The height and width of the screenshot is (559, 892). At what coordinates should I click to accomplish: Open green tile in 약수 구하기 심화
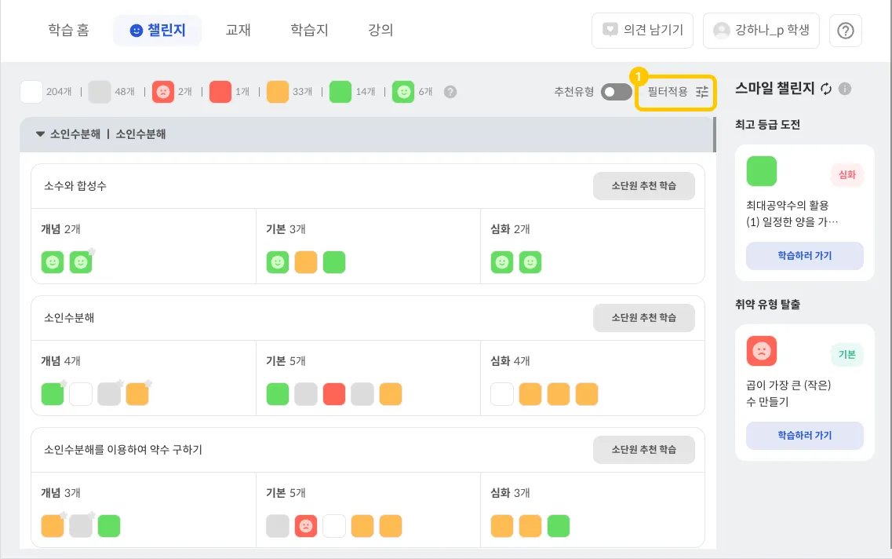tap(559, 526)
